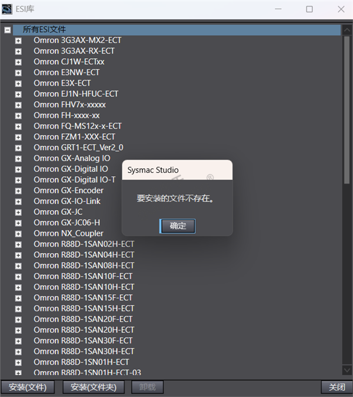Select the Omron R88D-1SN01H-ECT entry
Viewport: 353px width, 397px height.
point(81,362)
